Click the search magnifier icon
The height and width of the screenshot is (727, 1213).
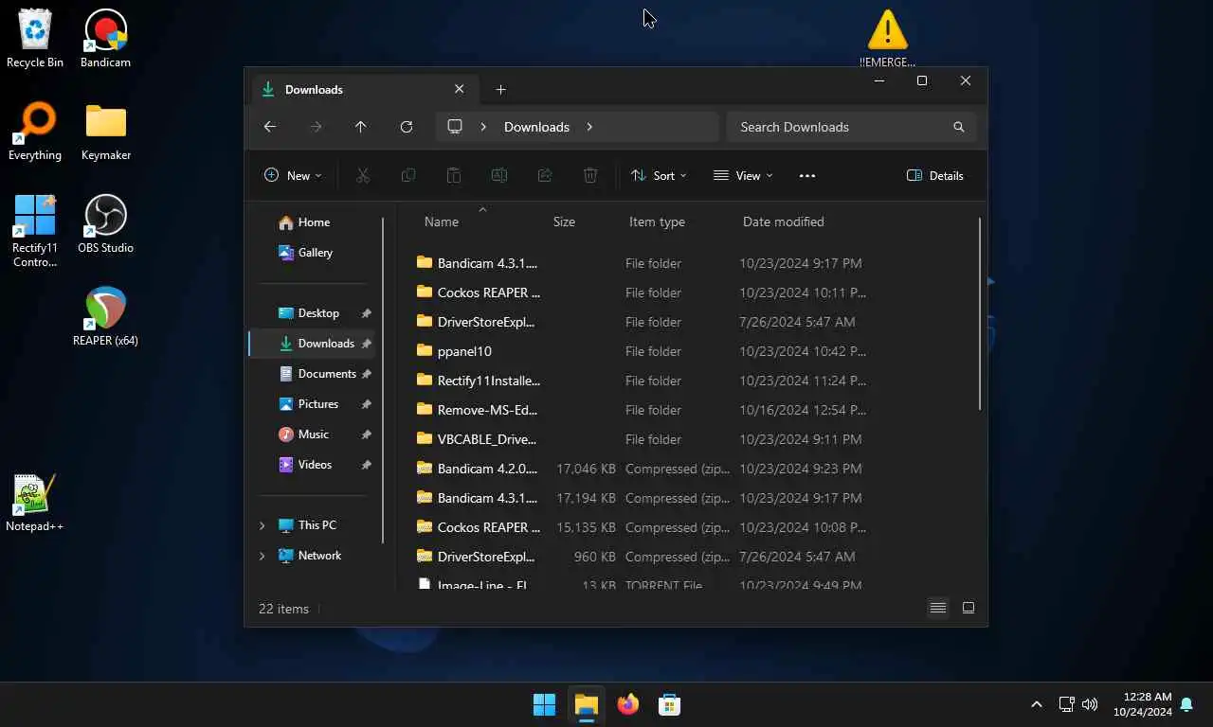click(x=959, y=127)
